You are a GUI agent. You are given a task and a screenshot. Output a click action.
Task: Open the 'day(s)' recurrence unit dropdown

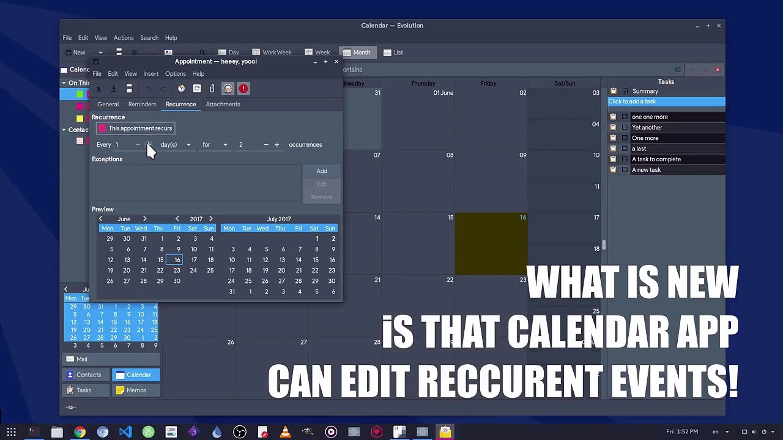pyautogui.click(x=176, y=145)
